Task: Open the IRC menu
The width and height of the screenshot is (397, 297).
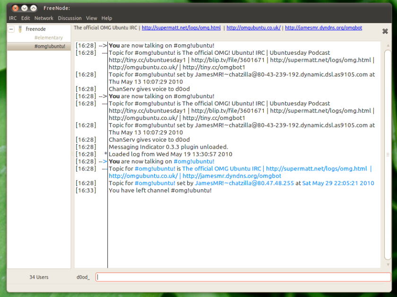Action: [13, 18]
